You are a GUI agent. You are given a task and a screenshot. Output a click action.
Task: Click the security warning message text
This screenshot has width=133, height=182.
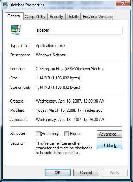pos(64,148)
